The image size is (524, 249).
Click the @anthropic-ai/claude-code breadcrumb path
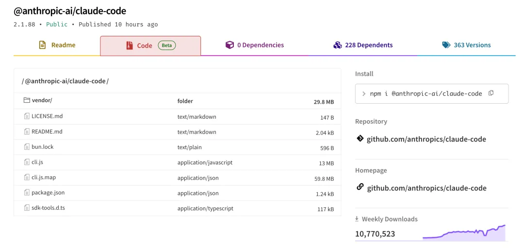click(x=65, y=81)
